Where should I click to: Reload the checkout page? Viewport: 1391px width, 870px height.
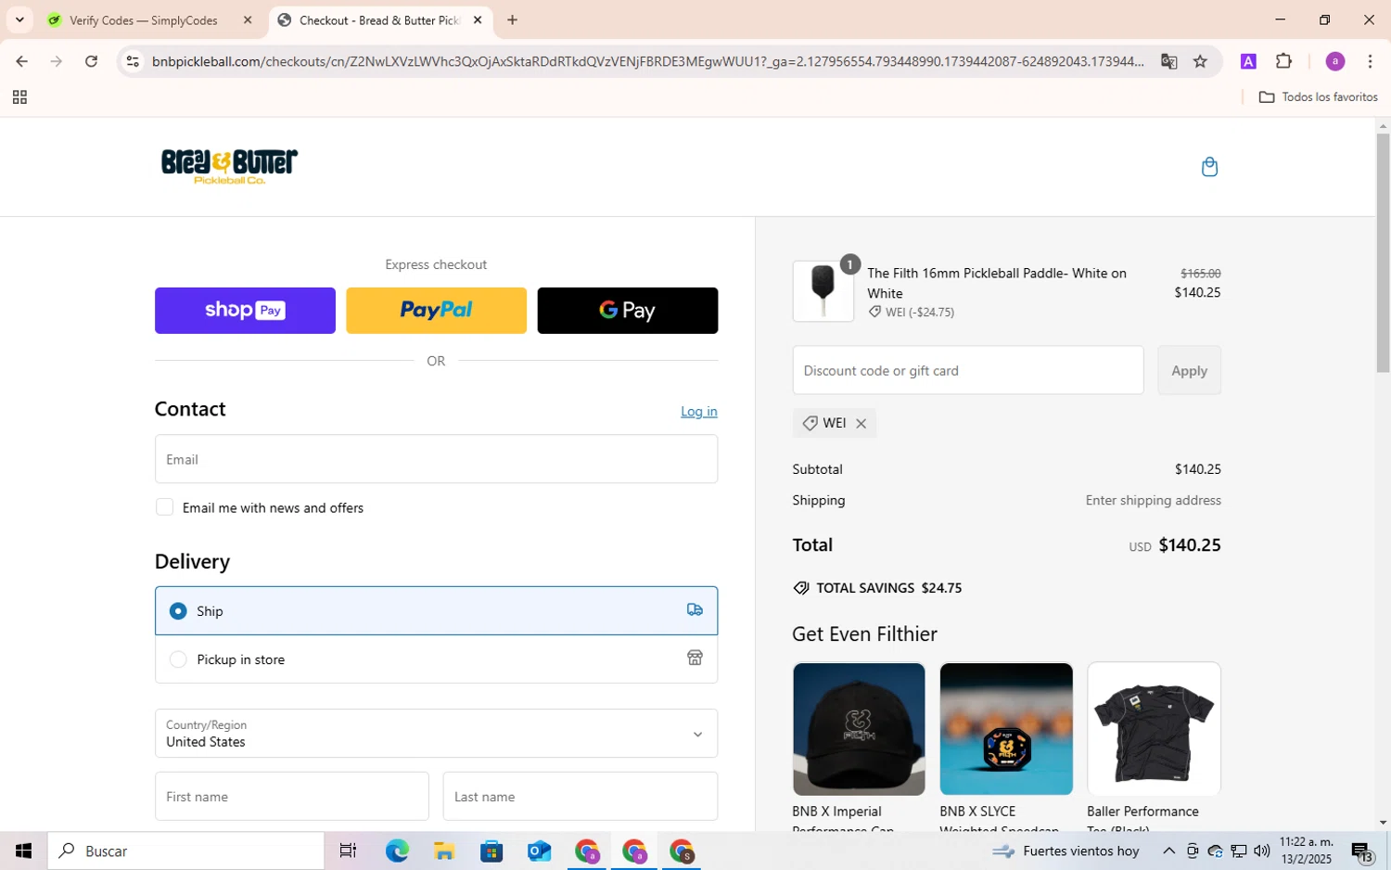tap(91, 61)
